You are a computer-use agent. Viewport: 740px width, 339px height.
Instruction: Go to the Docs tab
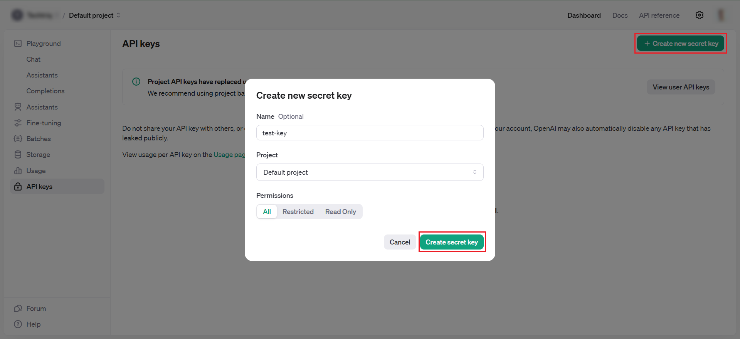pos(620,15)
